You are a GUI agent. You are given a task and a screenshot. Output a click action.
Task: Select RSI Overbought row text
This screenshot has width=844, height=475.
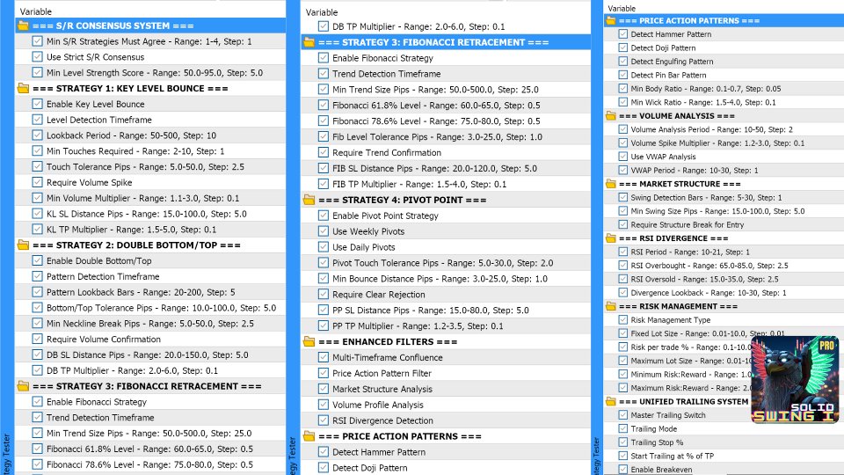[x=709, y=266]
